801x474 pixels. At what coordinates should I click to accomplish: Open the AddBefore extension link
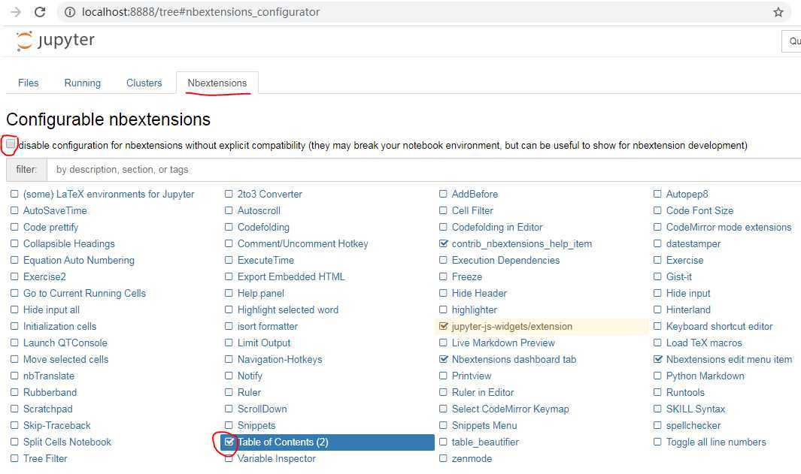tap(475, 194)
